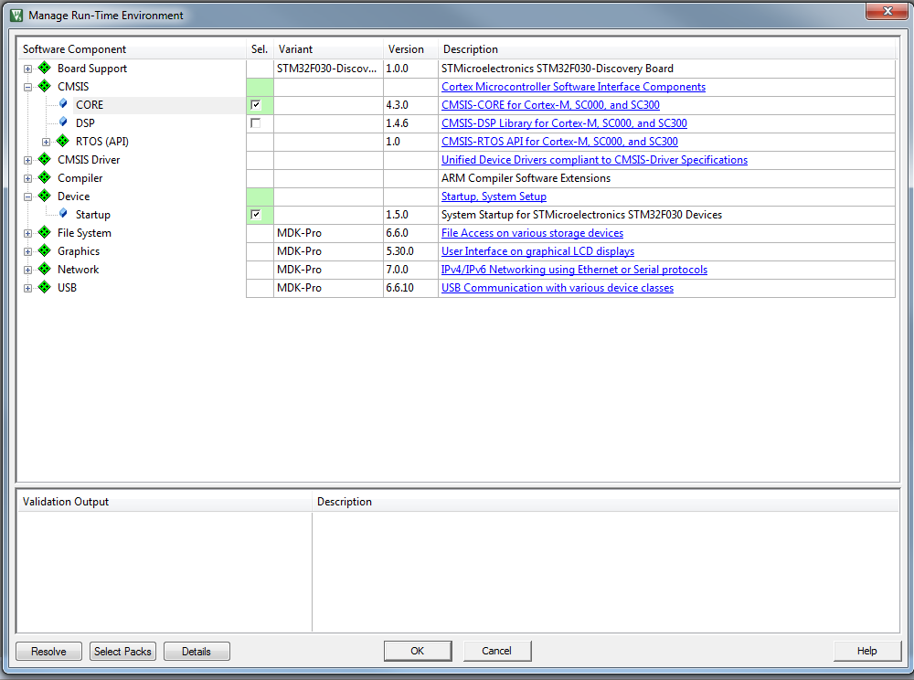Click the Software Component column header
The height and width of the screenshot is (680, 914).
[133, 49]
